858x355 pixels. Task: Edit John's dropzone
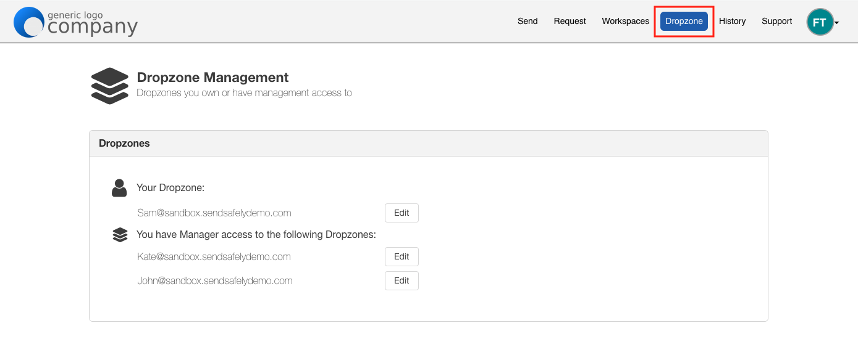coord(402,280)
